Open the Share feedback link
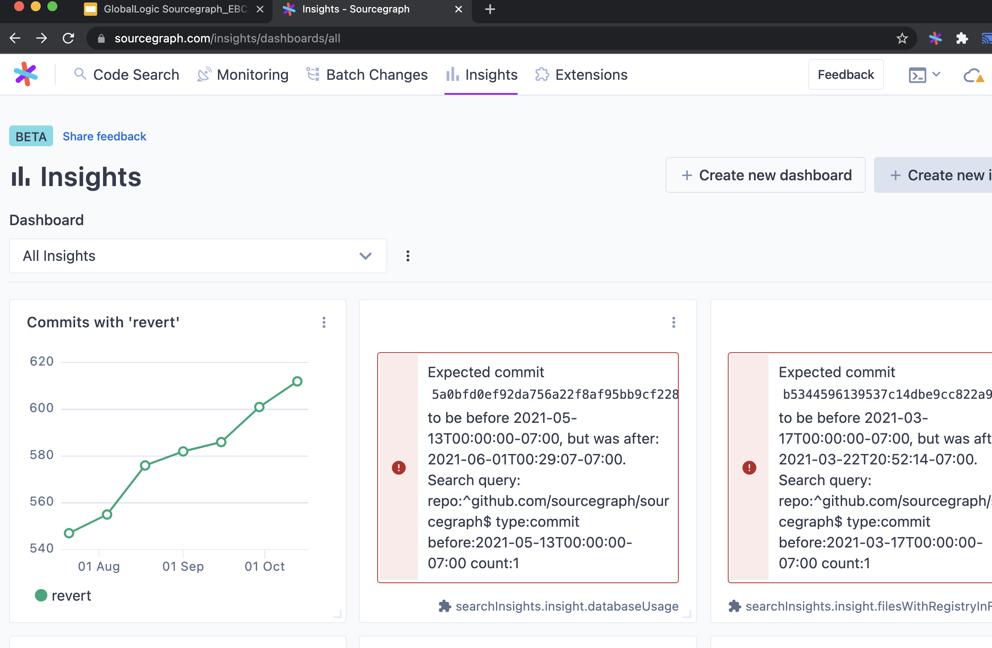Viewport: 992px width, 648px height. (104, 136)
